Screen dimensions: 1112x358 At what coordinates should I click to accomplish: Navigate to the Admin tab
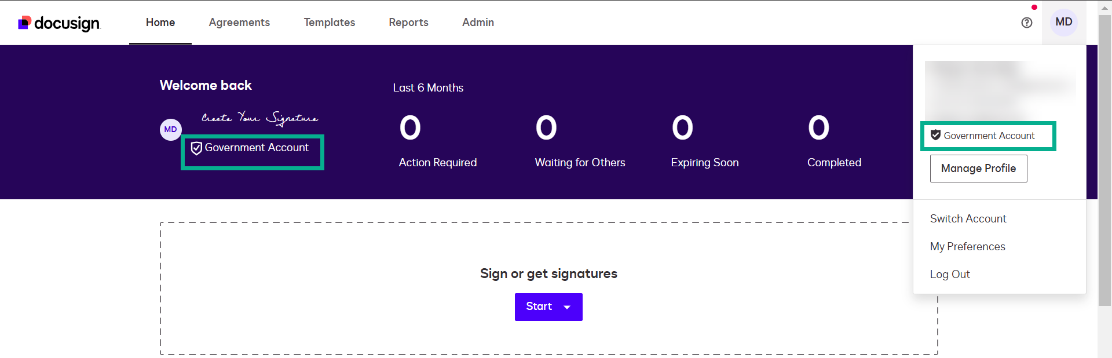coord(478,23)
